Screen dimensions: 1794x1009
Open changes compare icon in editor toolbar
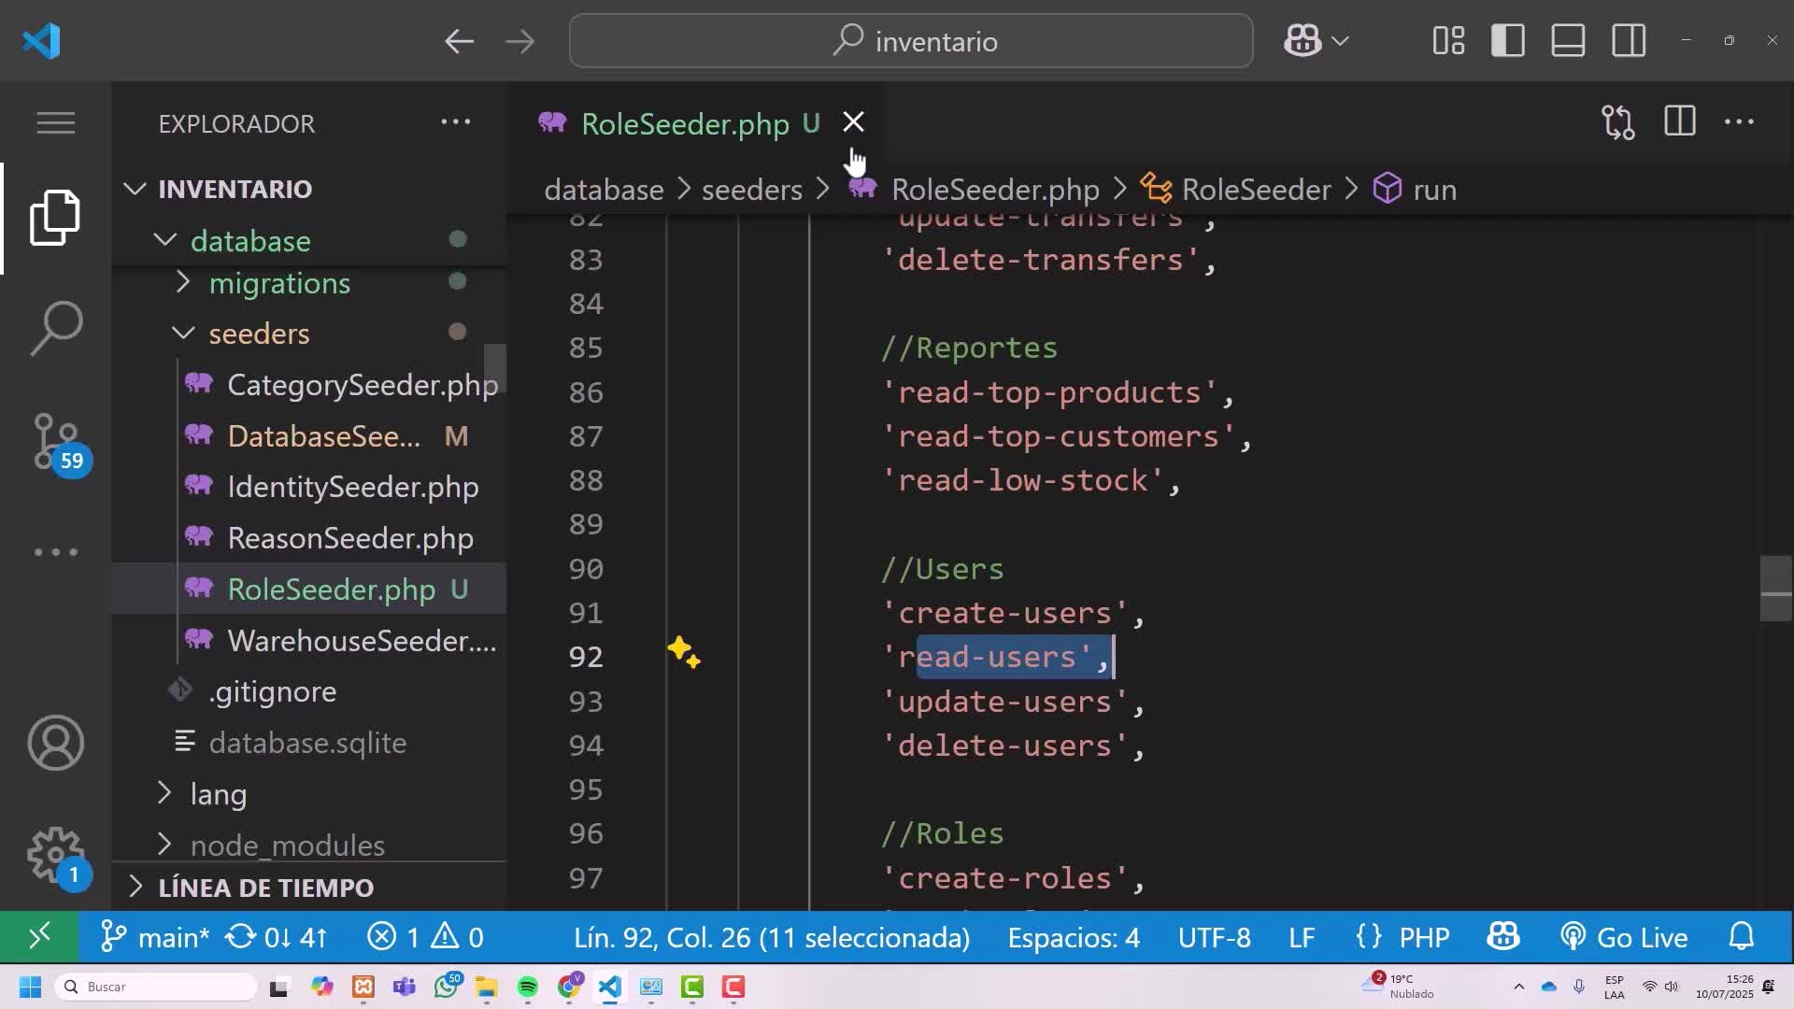1618,122
